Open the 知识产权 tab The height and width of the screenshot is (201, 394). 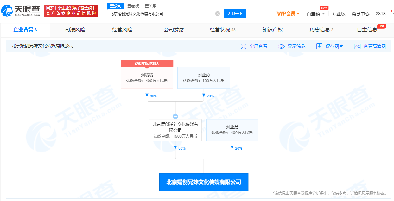[x=272, y=30]
